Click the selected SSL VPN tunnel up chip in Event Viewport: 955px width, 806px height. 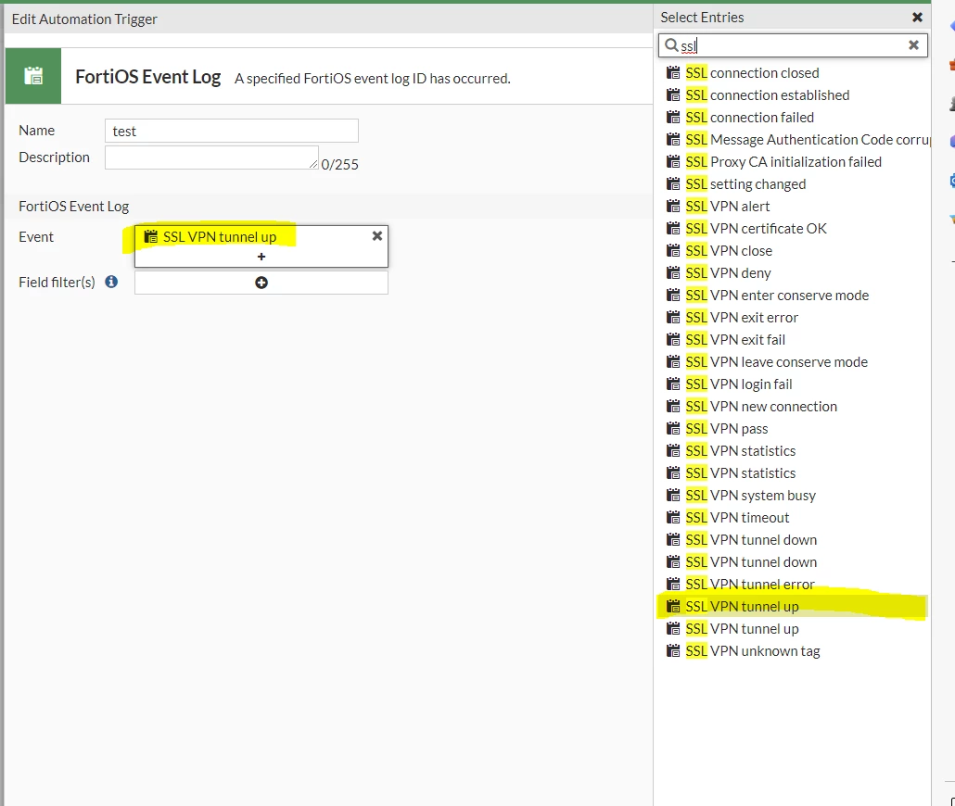(x=210, y=237)
